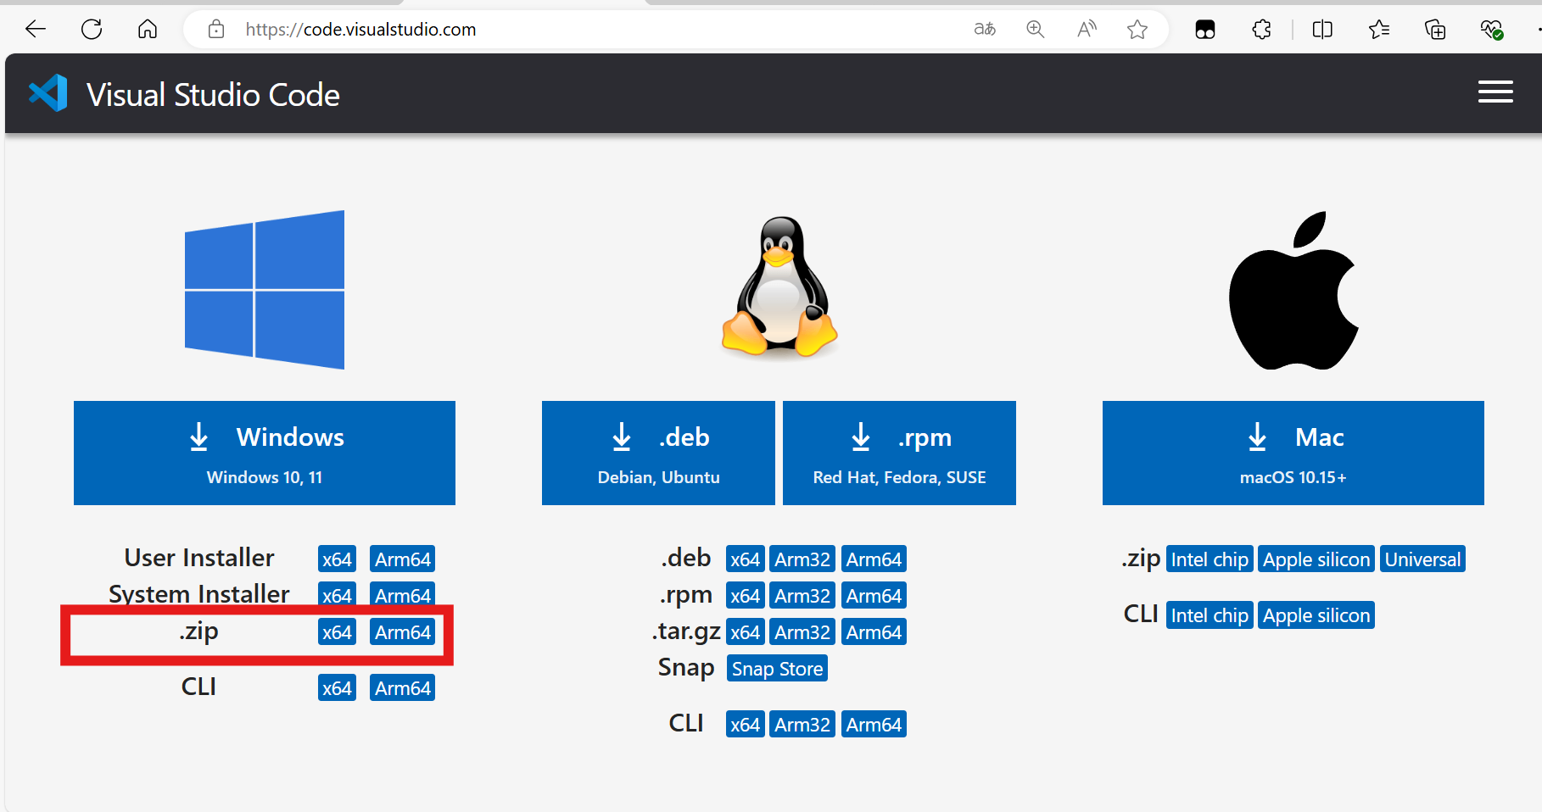Click the translate page icon
The height and width of the screenshot is (812, 1542).
pos(985,30)
